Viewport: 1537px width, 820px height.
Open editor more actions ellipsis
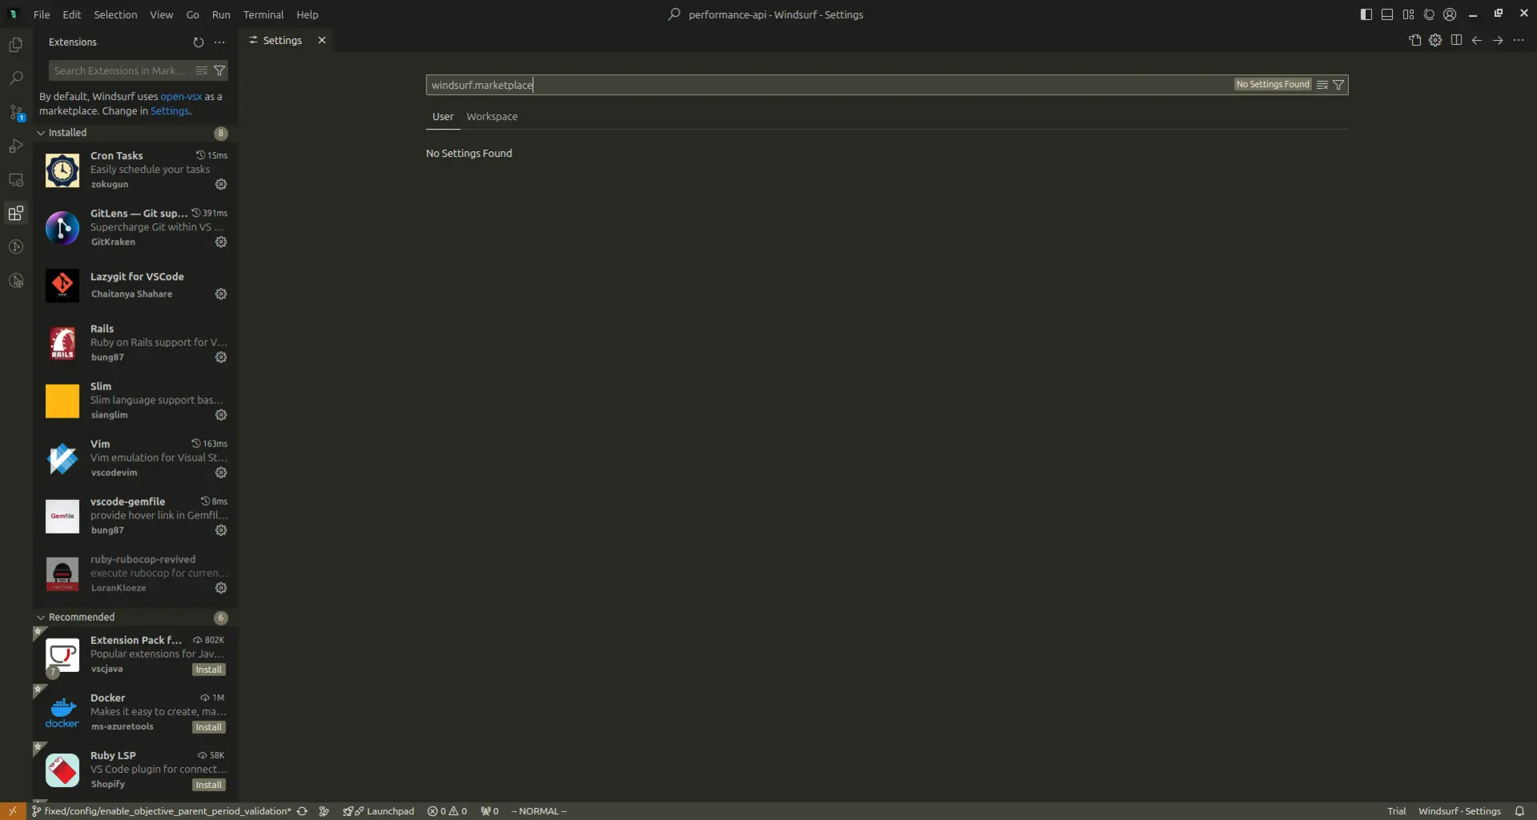1519,40
